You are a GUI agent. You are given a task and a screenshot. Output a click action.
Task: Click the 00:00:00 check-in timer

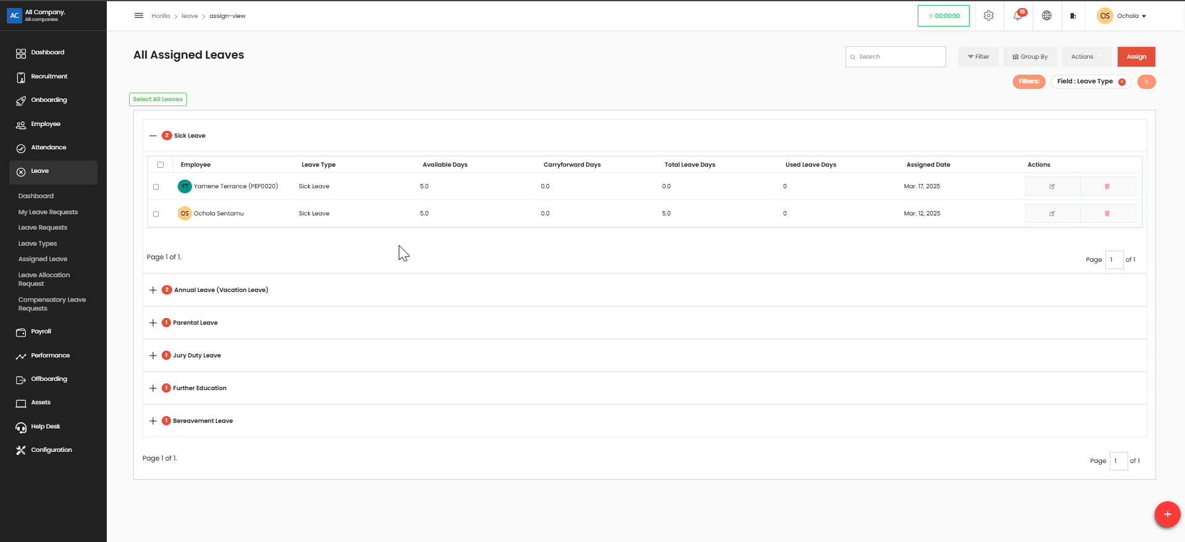[944, 16]
